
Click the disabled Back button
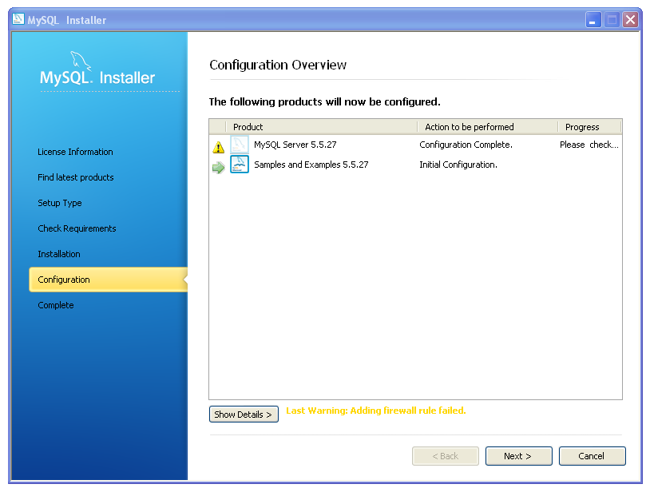pos(446,456)
